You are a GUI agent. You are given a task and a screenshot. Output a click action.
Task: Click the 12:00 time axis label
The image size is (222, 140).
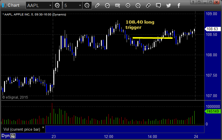point(109,136)
